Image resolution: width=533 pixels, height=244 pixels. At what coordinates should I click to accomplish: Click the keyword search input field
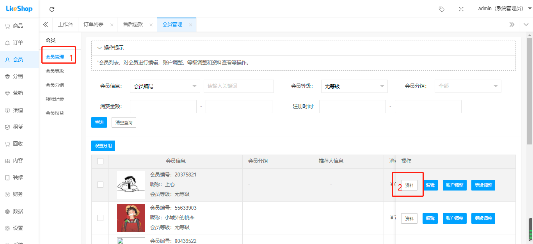(x=239, y=86)
